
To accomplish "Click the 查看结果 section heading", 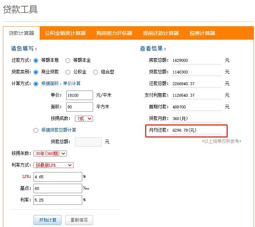I will [x=153, y=48].
